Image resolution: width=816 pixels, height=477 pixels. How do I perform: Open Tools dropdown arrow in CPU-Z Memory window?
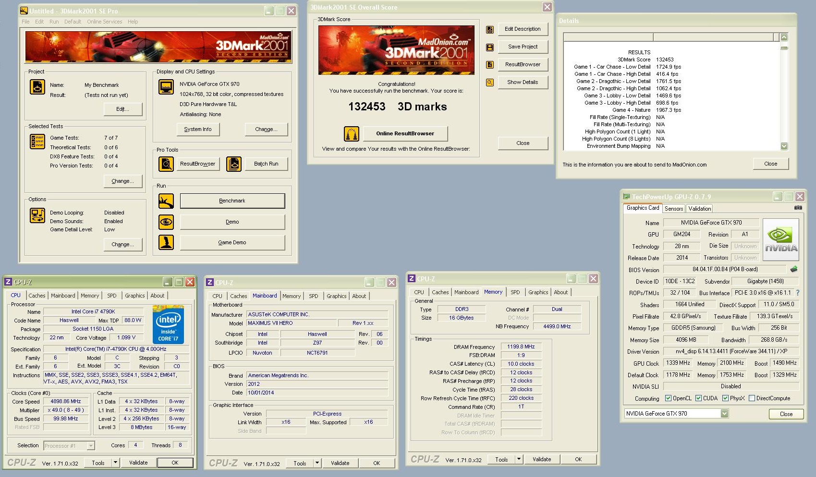coord(519,459)
